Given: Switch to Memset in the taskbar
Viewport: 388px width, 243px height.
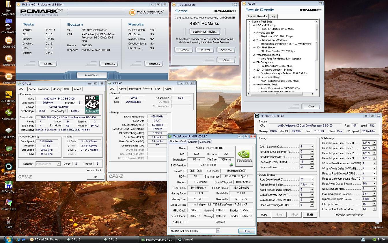Looking at the screenshot, I should 194,240.
